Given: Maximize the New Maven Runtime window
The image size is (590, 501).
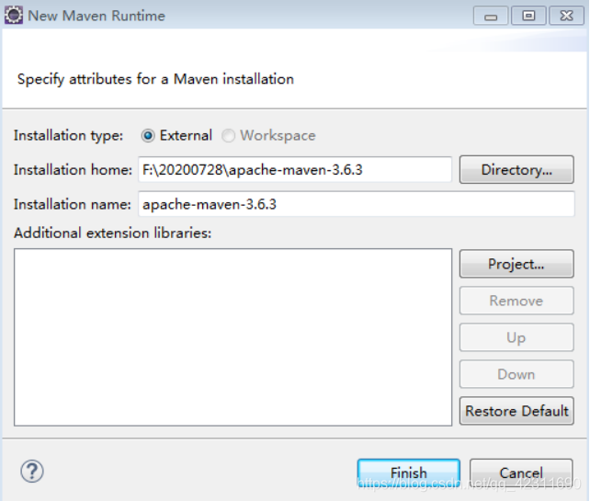Looking at the screenshot, I should click(528, 16).
